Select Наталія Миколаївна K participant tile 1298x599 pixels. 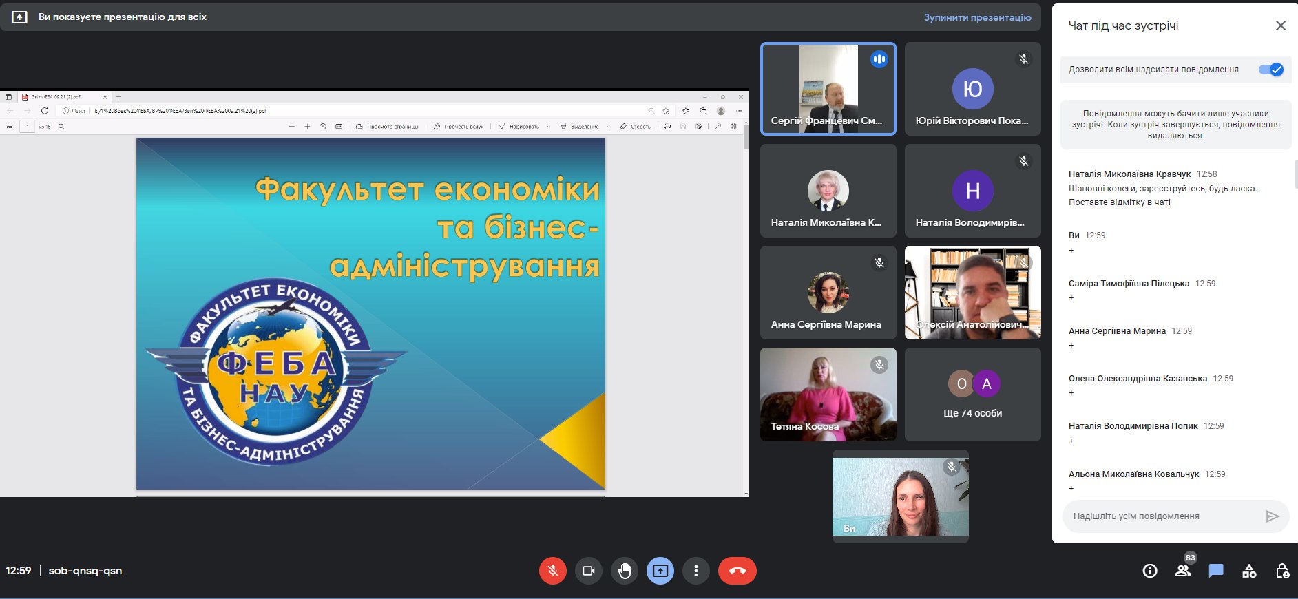click(x=828, y=191)
